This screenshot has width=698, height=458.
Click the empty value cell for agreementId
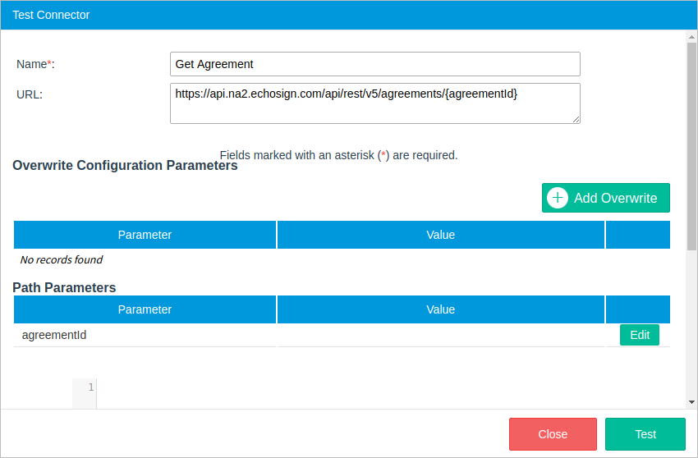440,335
